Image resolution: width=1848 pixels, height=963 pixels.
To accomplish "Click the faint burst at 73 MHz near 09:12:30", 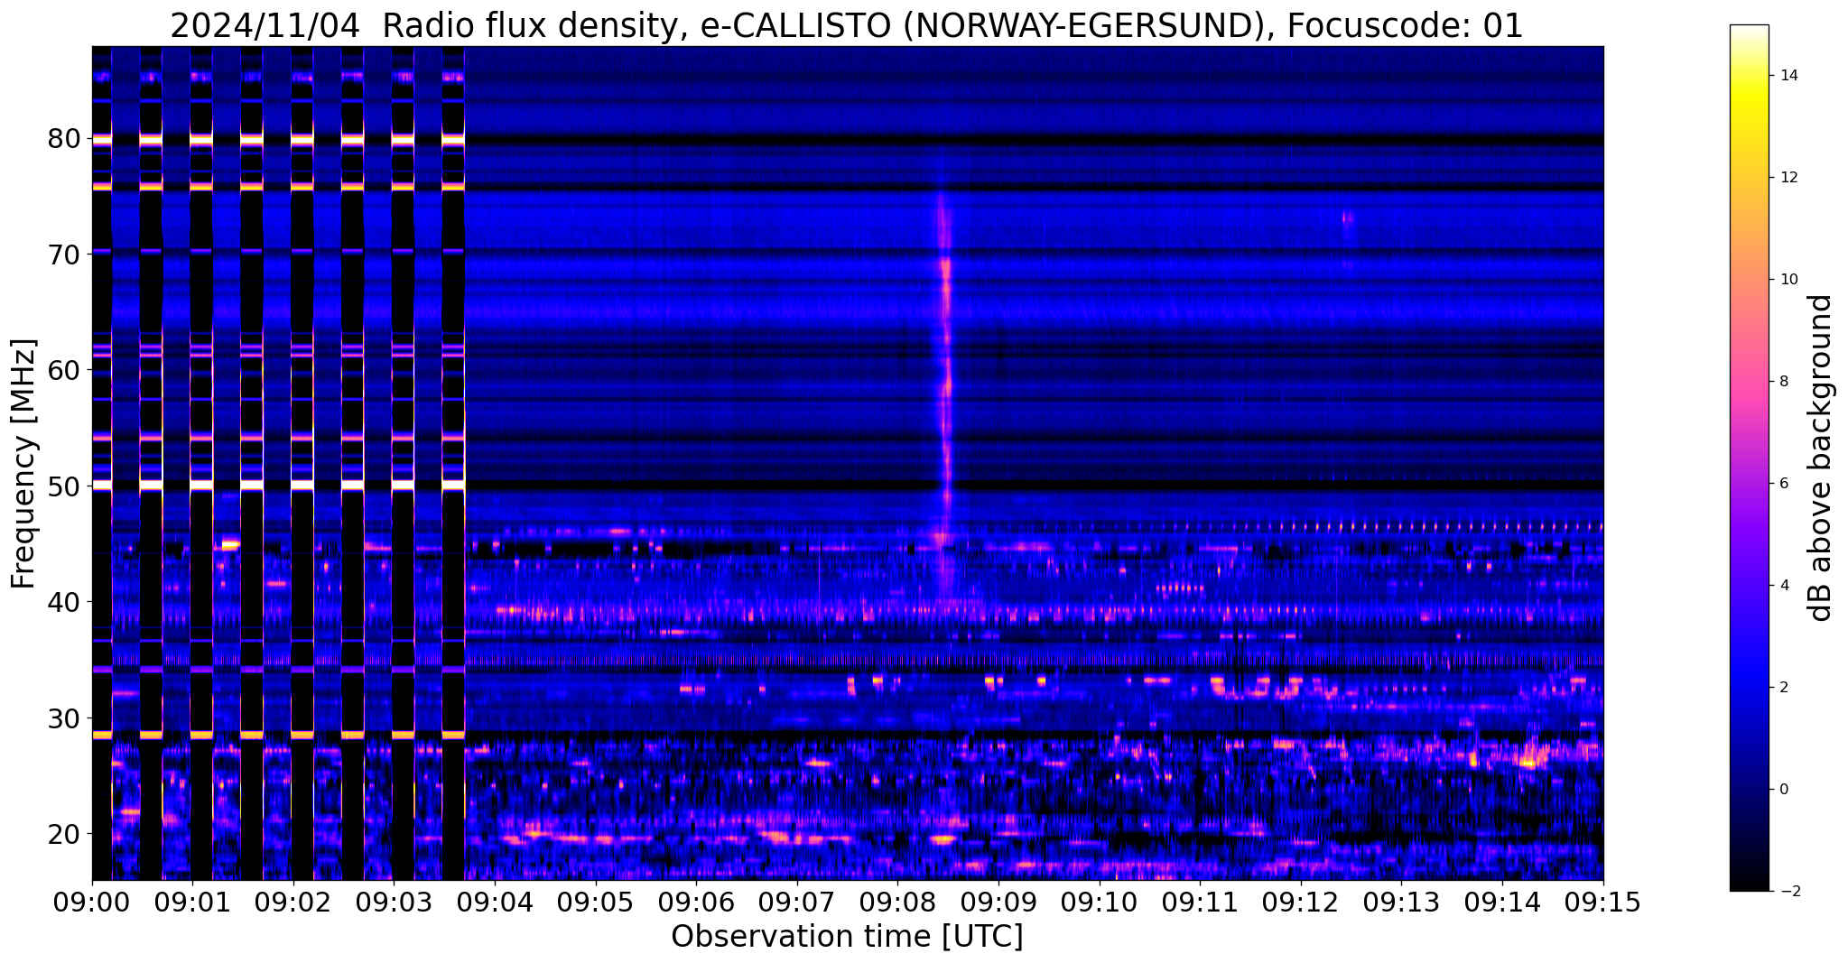I will [x=1348, y=218].
